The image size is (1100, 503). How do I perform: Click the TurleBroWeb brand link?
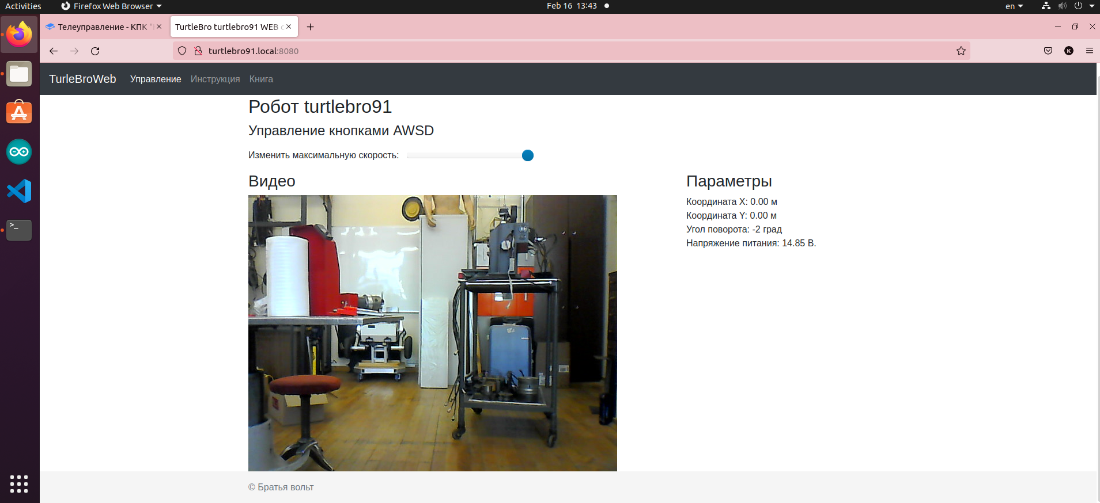[x=82, y=79]
